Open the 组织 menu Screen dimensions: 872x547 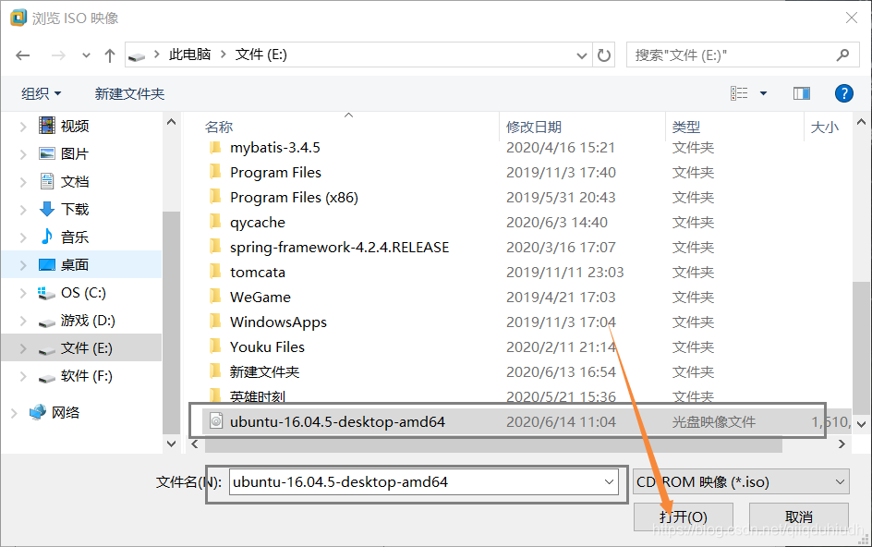tap(42, 93)
